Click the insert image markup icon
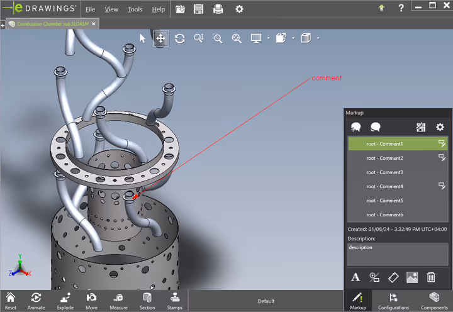The width and height of the screenshot is (453, 312). (x=412, y=277)
